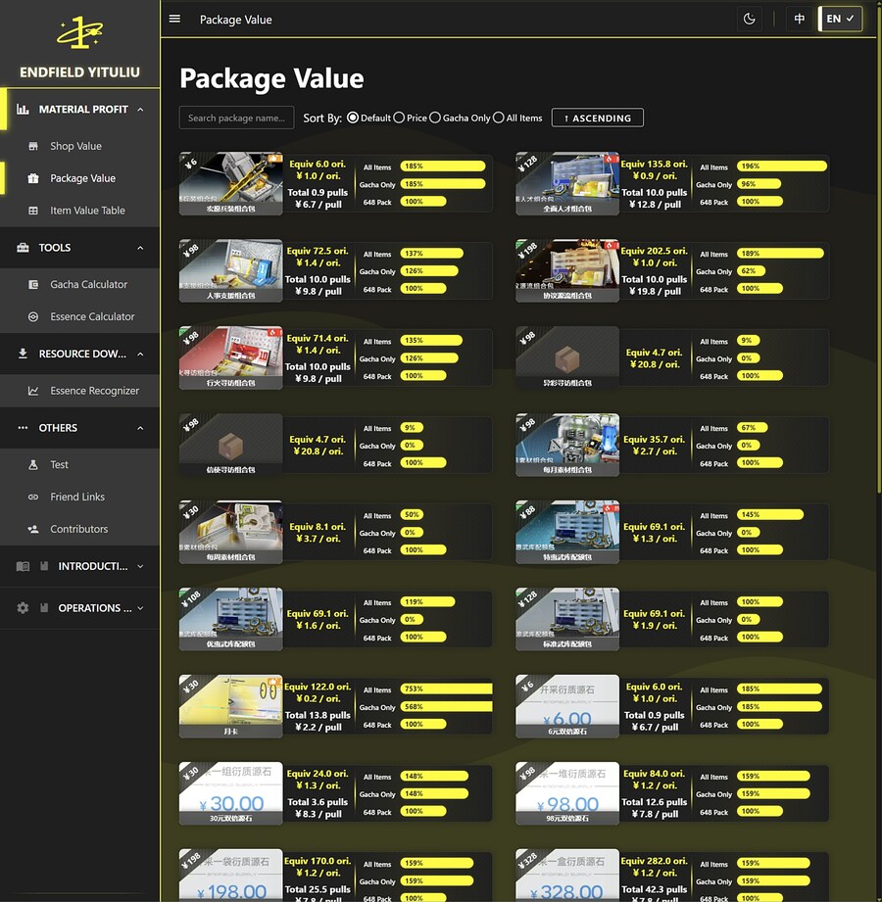This screenshot has height=902, width=882.
Task: Click the Shop Value store icon
Action: coord(33,146)
